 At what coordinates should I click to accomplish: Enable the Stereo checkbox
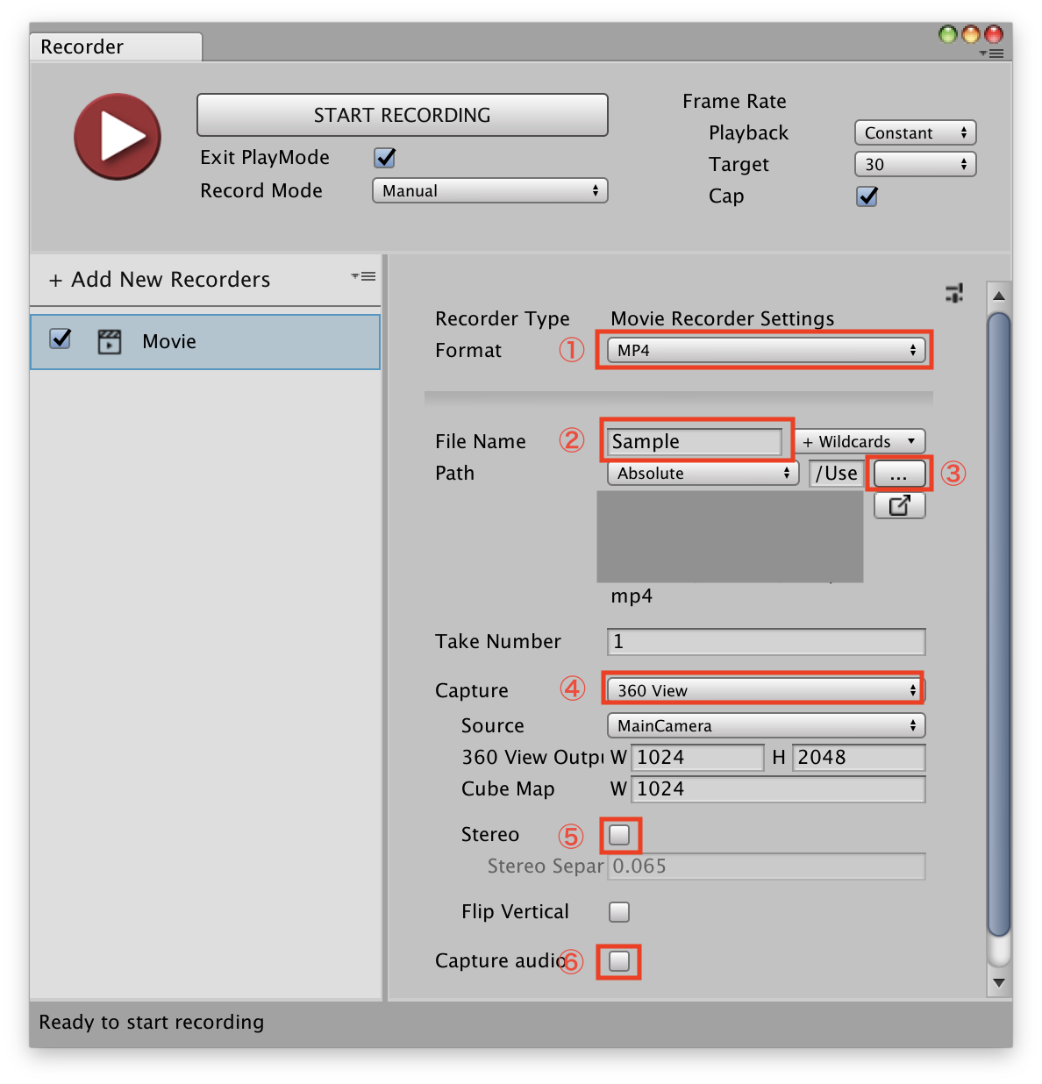pyautogui.click(x=619, y=835)
